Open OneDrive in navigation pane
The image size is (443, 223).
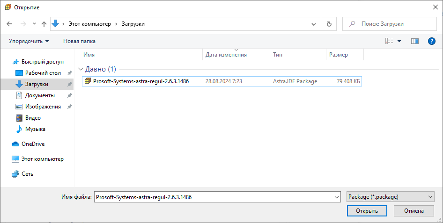pyautogui.click(x=33, y=144)
